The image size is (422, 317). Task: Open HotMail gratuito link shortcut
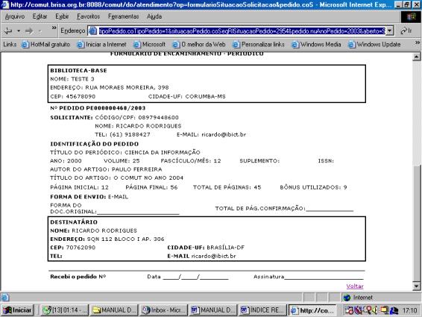pyautogui.click(x=45, y=45)
